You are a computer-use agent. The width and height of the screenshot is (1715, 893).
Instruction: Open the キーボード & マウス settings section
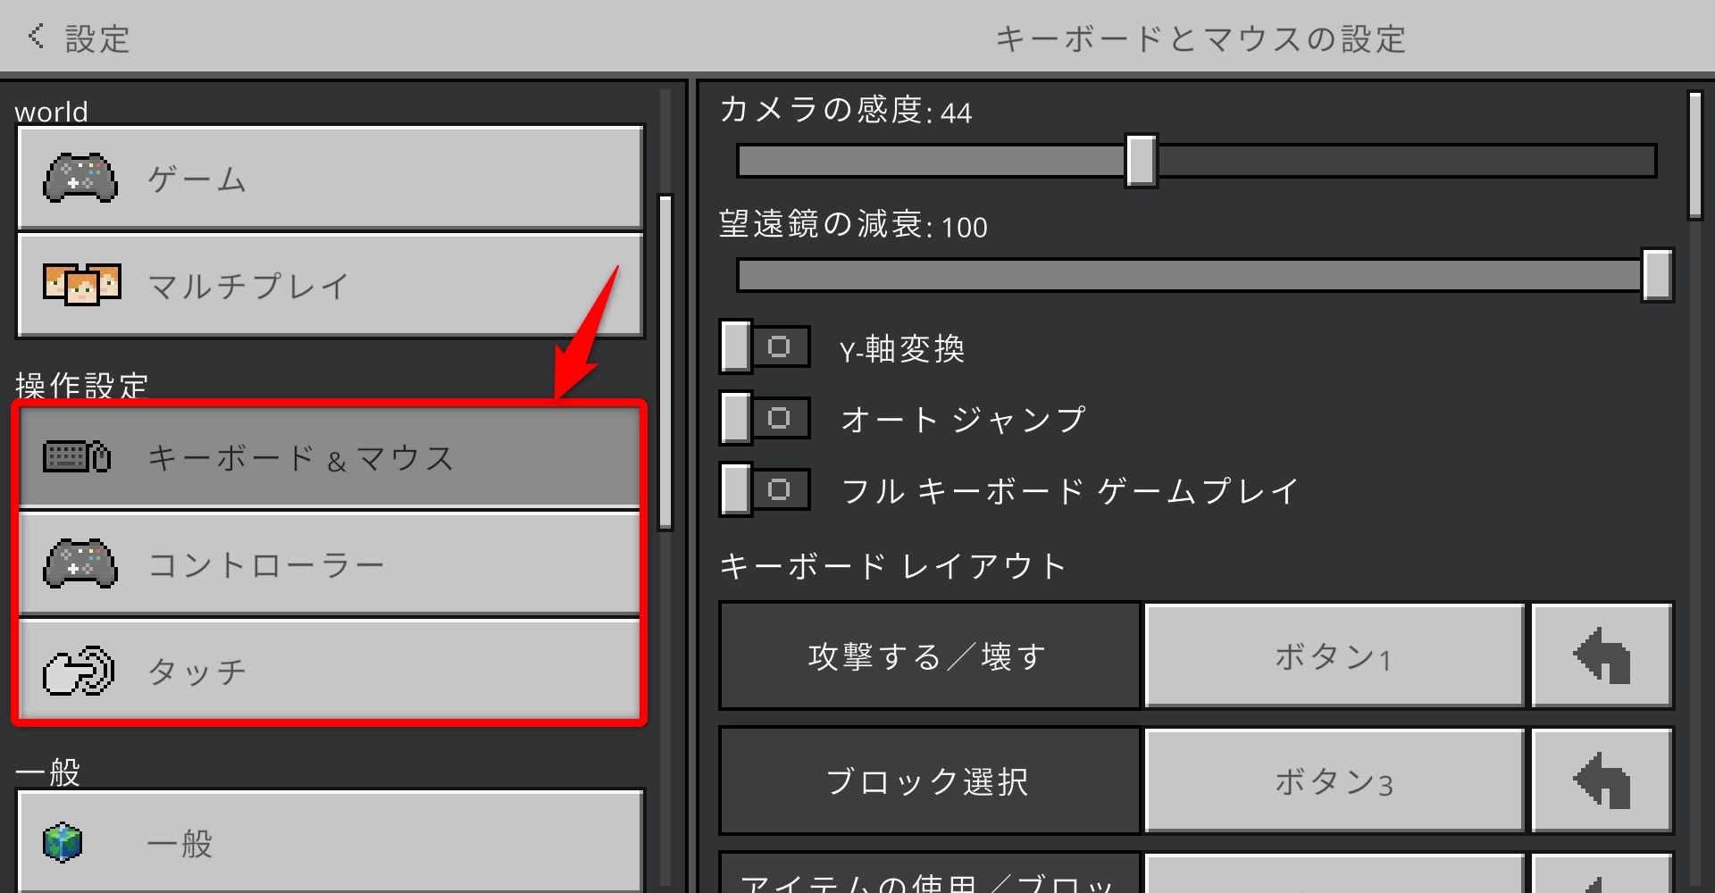pos(330,457)
